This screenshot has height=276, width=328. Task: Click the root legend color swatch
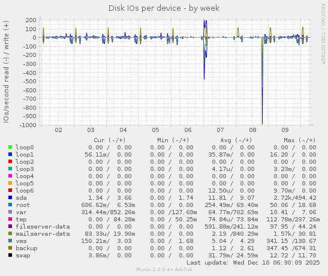pos(10,205)
